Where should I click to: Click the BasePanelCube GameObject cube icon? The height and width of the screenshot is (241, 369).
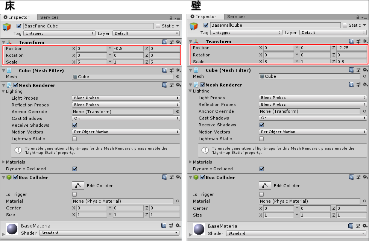click(x=7, y=27)
